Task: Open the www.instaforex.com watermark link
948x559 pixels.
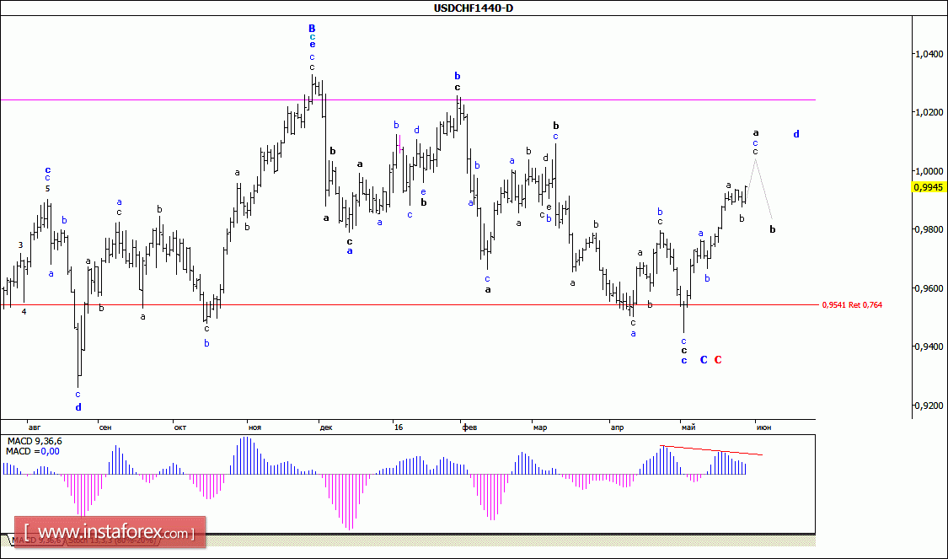Action: (x=110, y=533)
